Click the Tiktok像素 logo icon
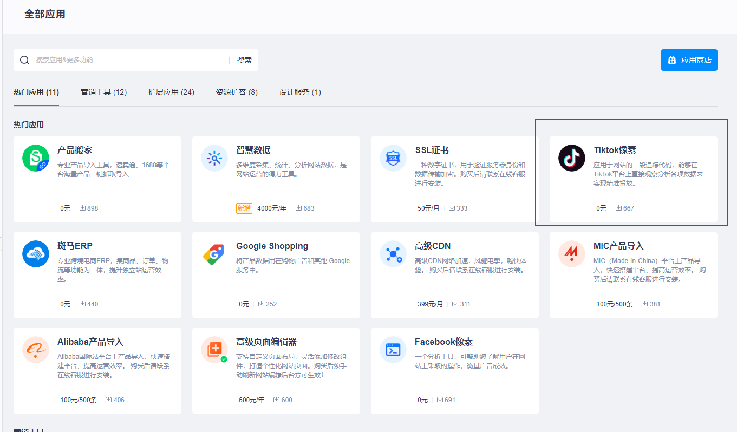This screenshot has width=737, height=432. (572, 158)
